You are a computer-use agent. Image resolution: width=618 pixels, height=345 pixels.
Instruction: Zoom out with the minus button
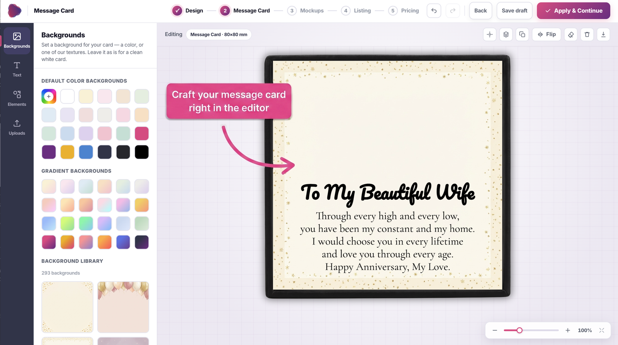(495, 330)
